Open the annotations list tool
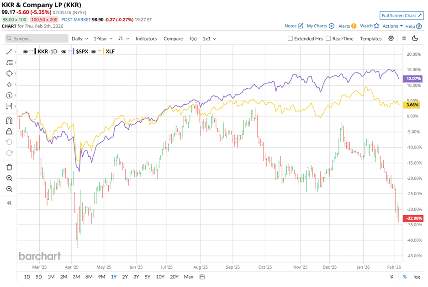428x287 pixels. coord(9,63)
